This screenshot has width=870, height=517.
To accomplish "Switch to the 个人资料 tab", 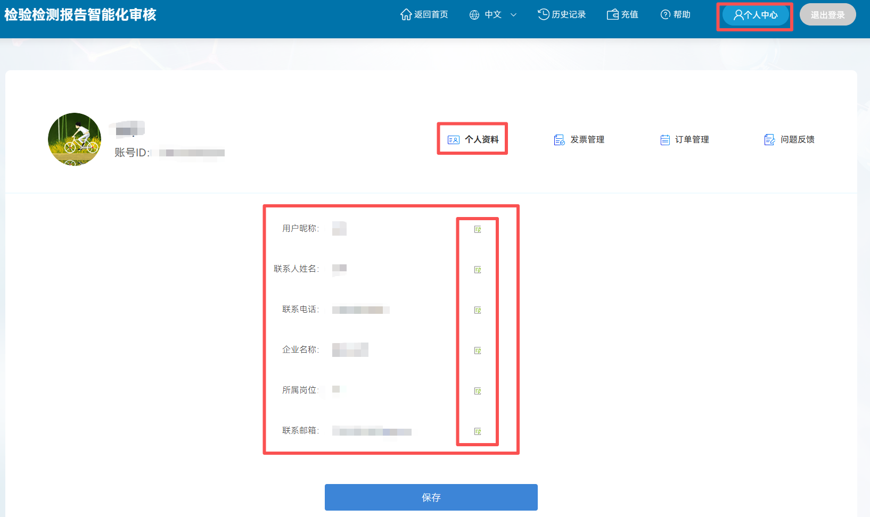I will coord(473,139).
